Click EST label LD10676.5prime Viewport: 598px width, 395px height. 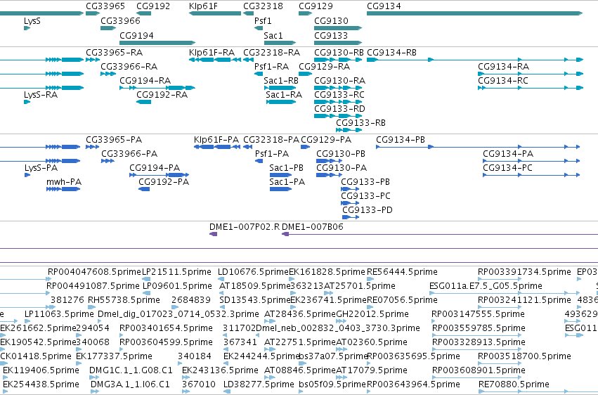[x=253, y=272]
